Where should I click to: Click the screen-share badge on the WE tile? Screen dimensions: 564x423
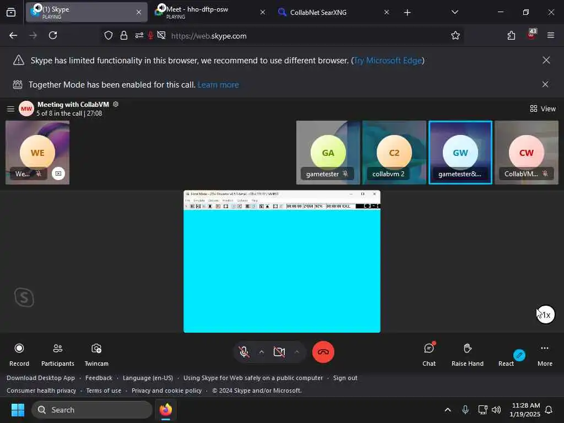58,173
